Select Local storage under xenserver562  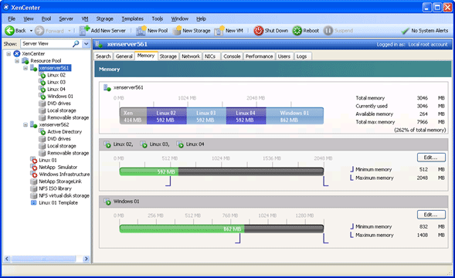click(x=62, y=146)
